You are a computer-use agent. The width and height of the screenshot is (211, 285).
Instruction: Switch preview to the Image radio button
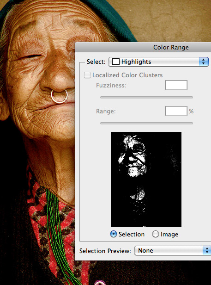(x=156, y=234)
